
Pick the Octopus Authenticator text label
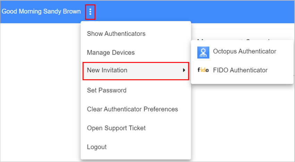tap(245, 51)
